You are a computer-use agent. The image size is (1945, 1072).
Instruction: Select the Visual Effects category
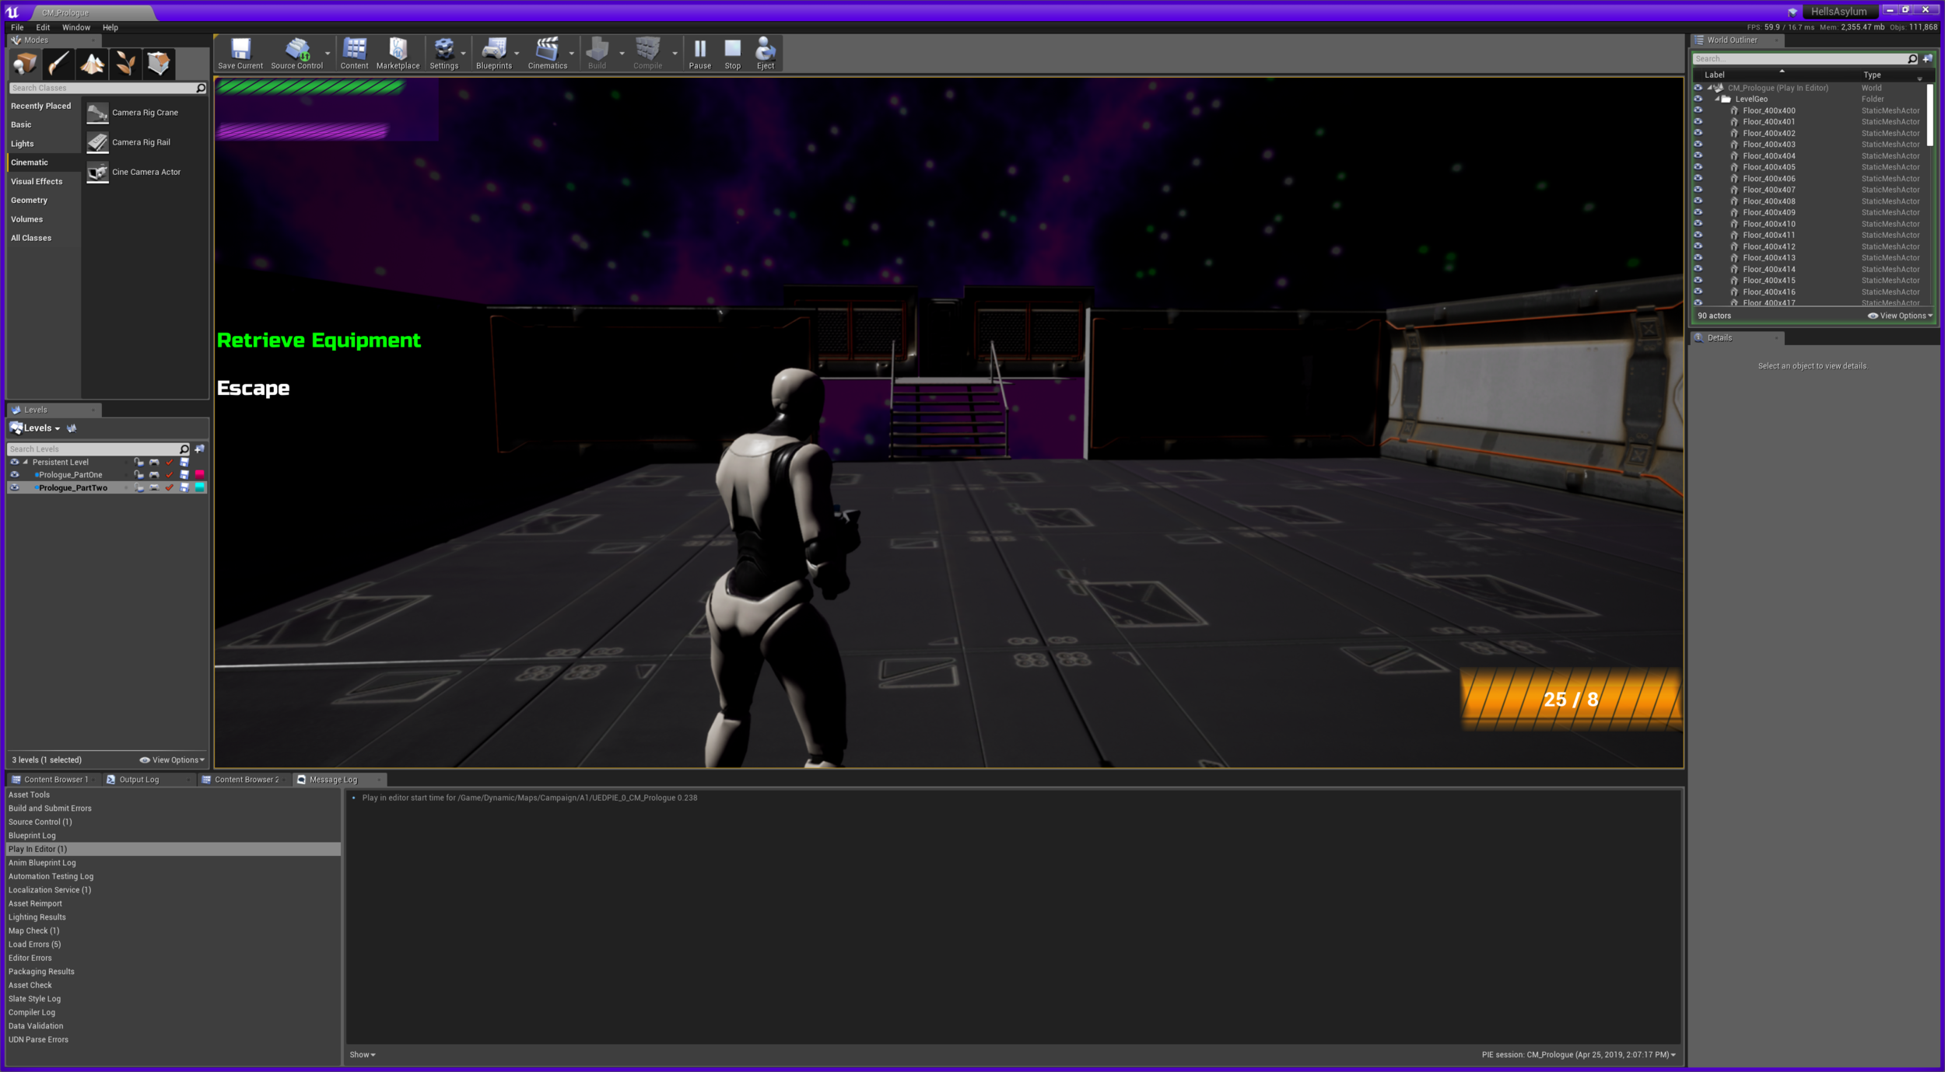[x=37, y=182]
